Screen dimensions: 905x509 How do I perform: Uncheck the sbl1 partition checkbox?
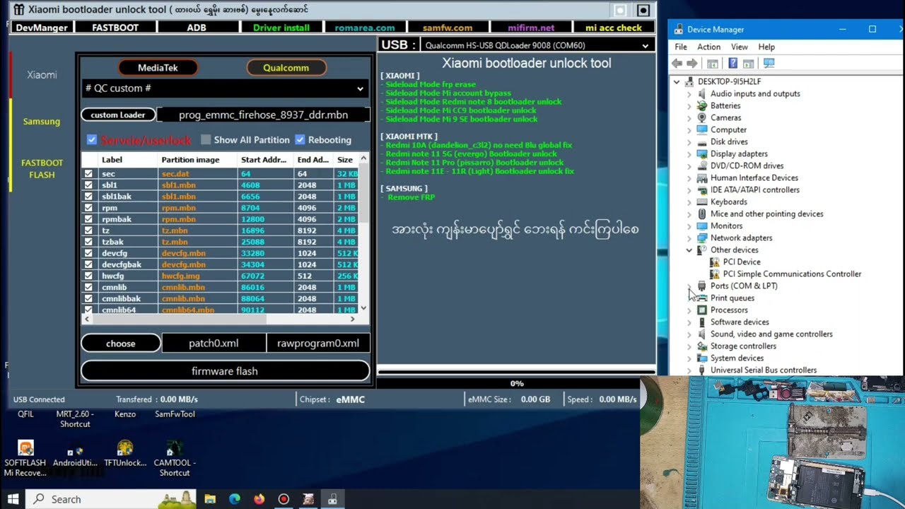click(88, 185)
